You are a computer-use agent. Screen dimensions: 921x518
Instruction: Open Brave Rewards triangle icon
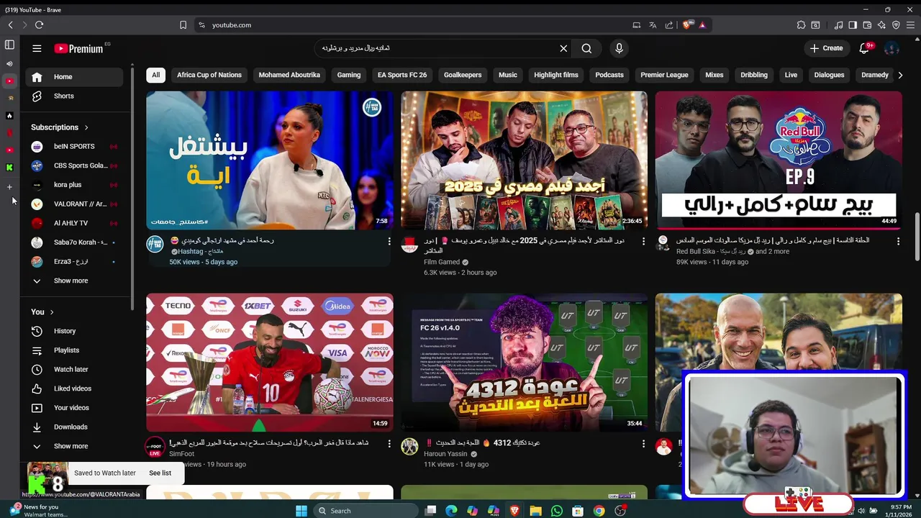[702, 24]
